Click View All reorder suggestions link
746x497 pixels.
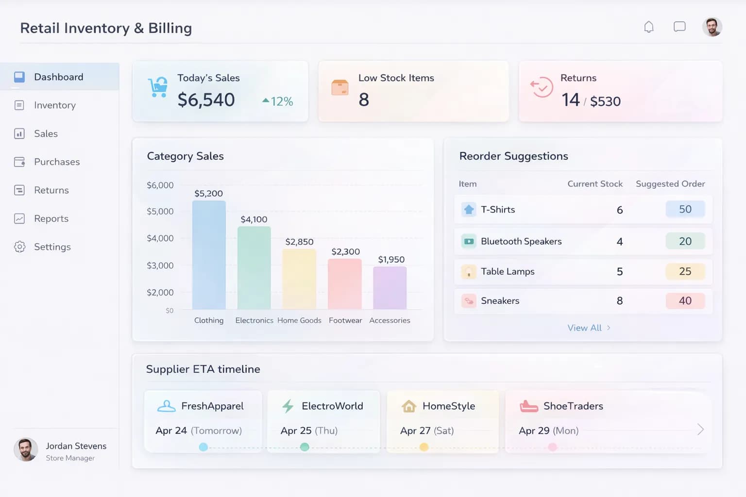tap(588, 328)
